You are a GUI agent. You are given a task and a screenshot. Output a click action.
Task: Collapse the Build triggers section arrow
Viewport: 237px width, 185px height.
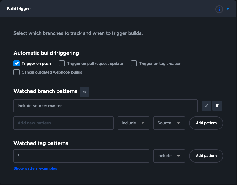[228, 9]
